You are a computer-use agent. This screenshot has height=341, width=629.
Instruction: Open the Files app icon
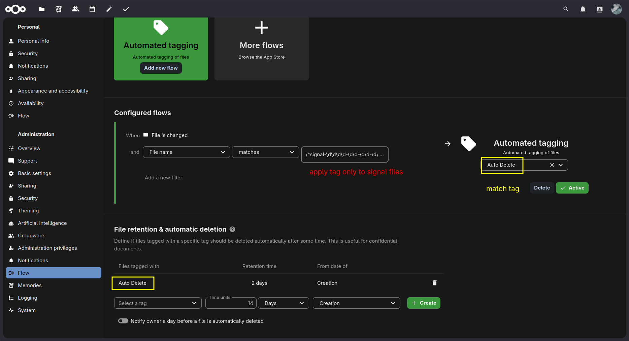[x=42, y=9]
